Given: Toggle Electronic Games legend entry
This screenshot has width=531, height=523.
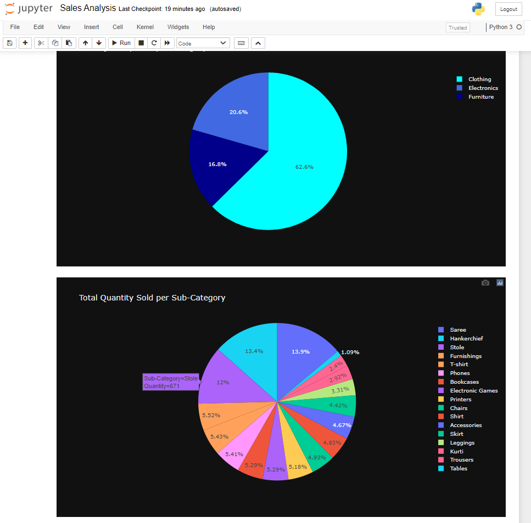Looking at the screenshot, I should coord(468,390).
